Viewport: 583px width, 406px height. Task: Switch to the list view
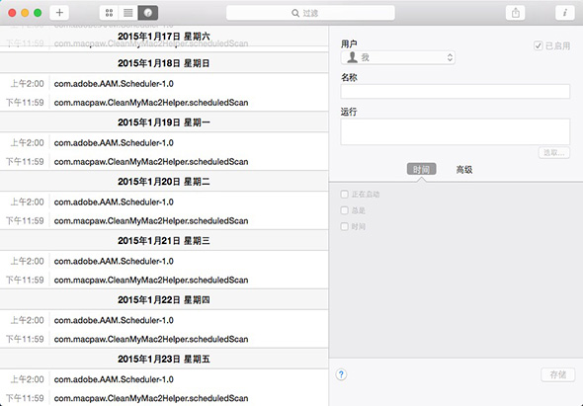[128, 13]
